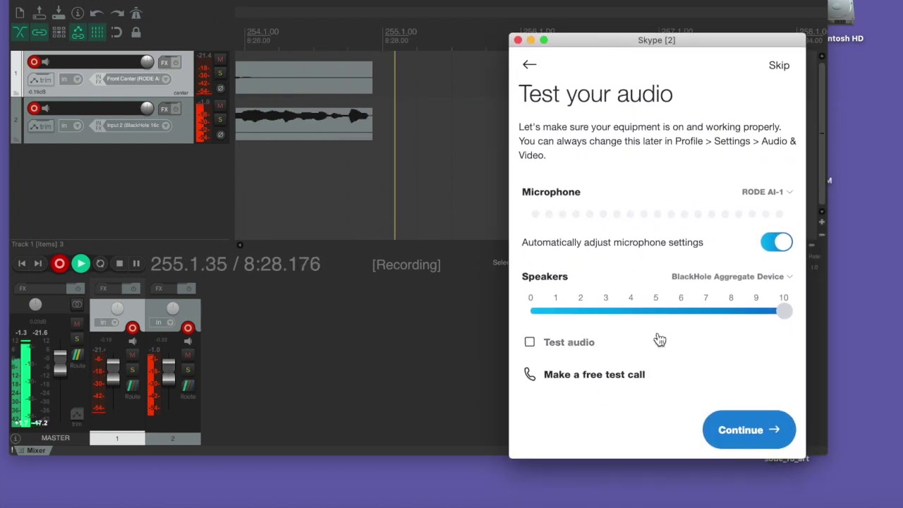The width and height of the screenshot is (903, 508).
Task: Invert phase on track 1
Action: coord(220,88)
